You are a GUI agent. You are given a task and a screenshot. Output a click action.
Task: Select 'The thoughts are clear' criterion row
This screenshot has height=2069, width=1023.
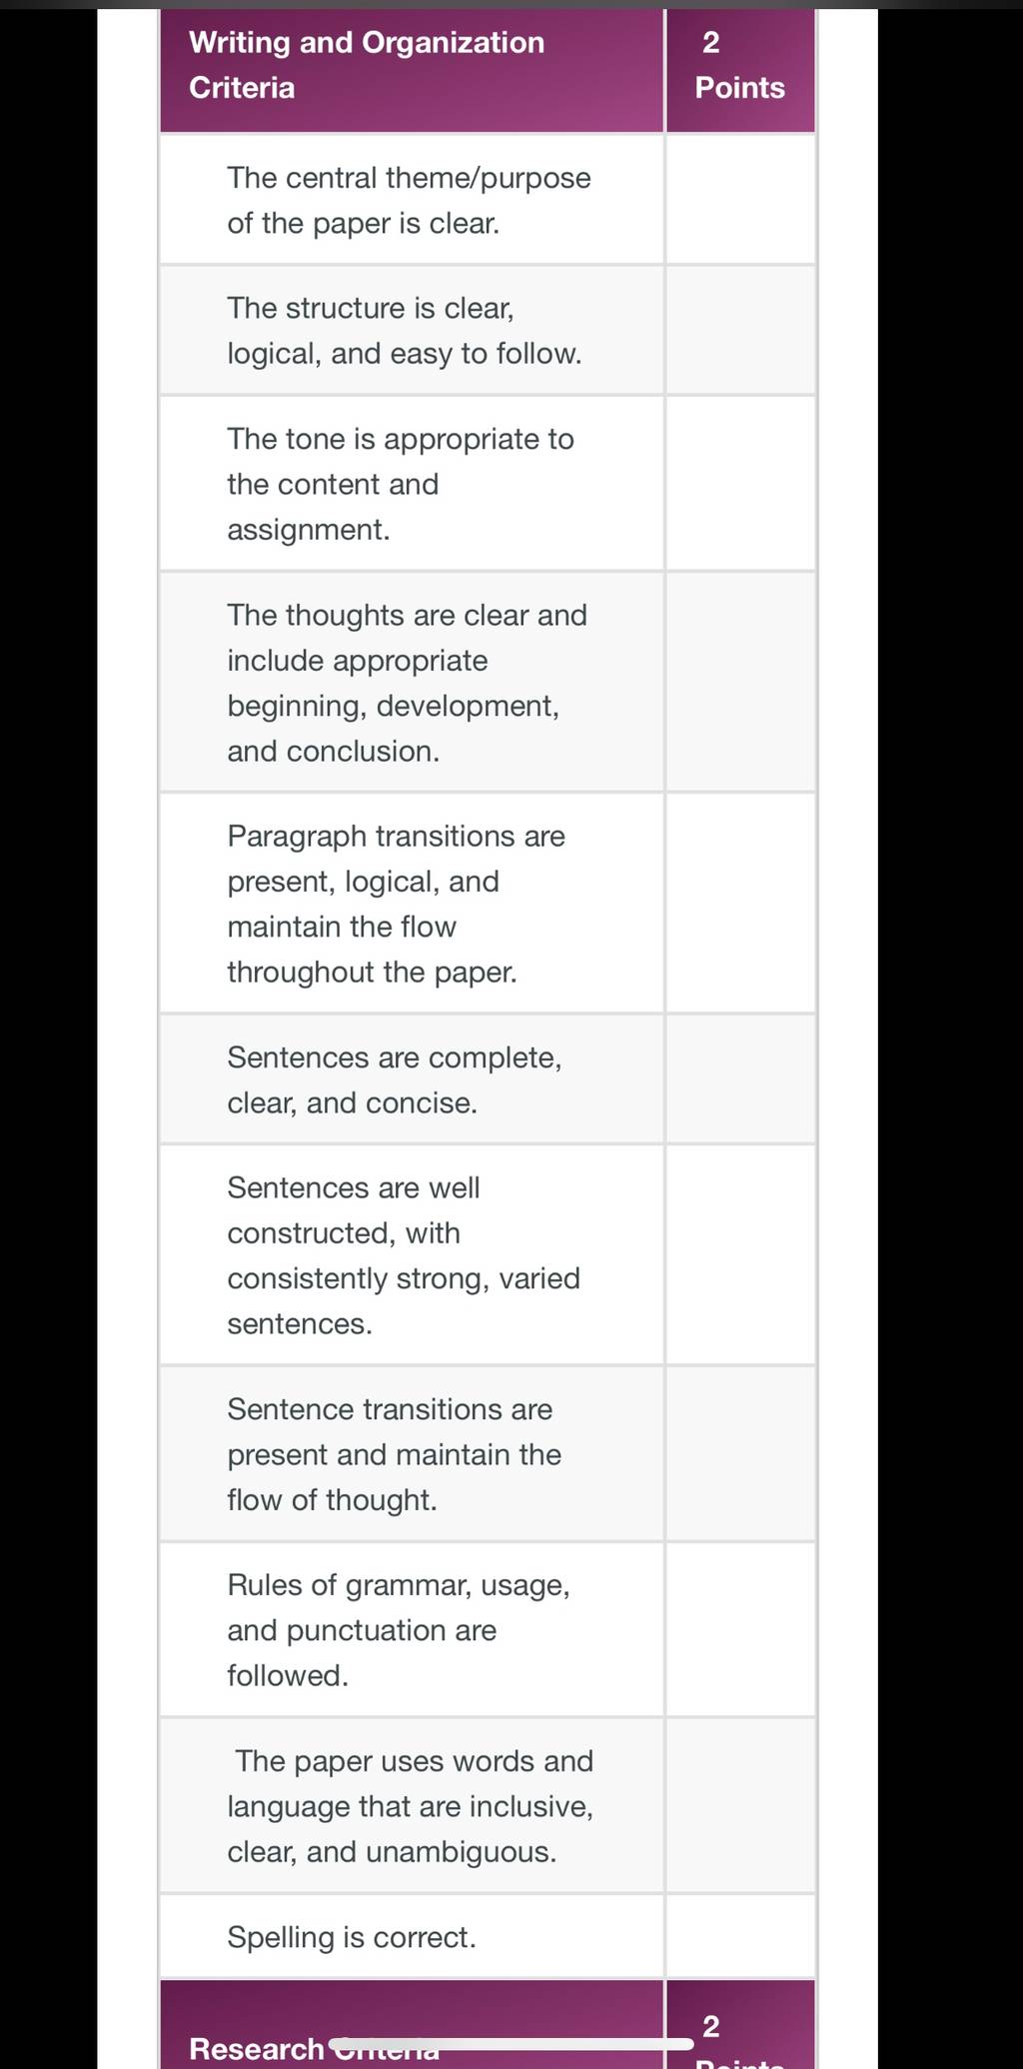coord(412,683)
